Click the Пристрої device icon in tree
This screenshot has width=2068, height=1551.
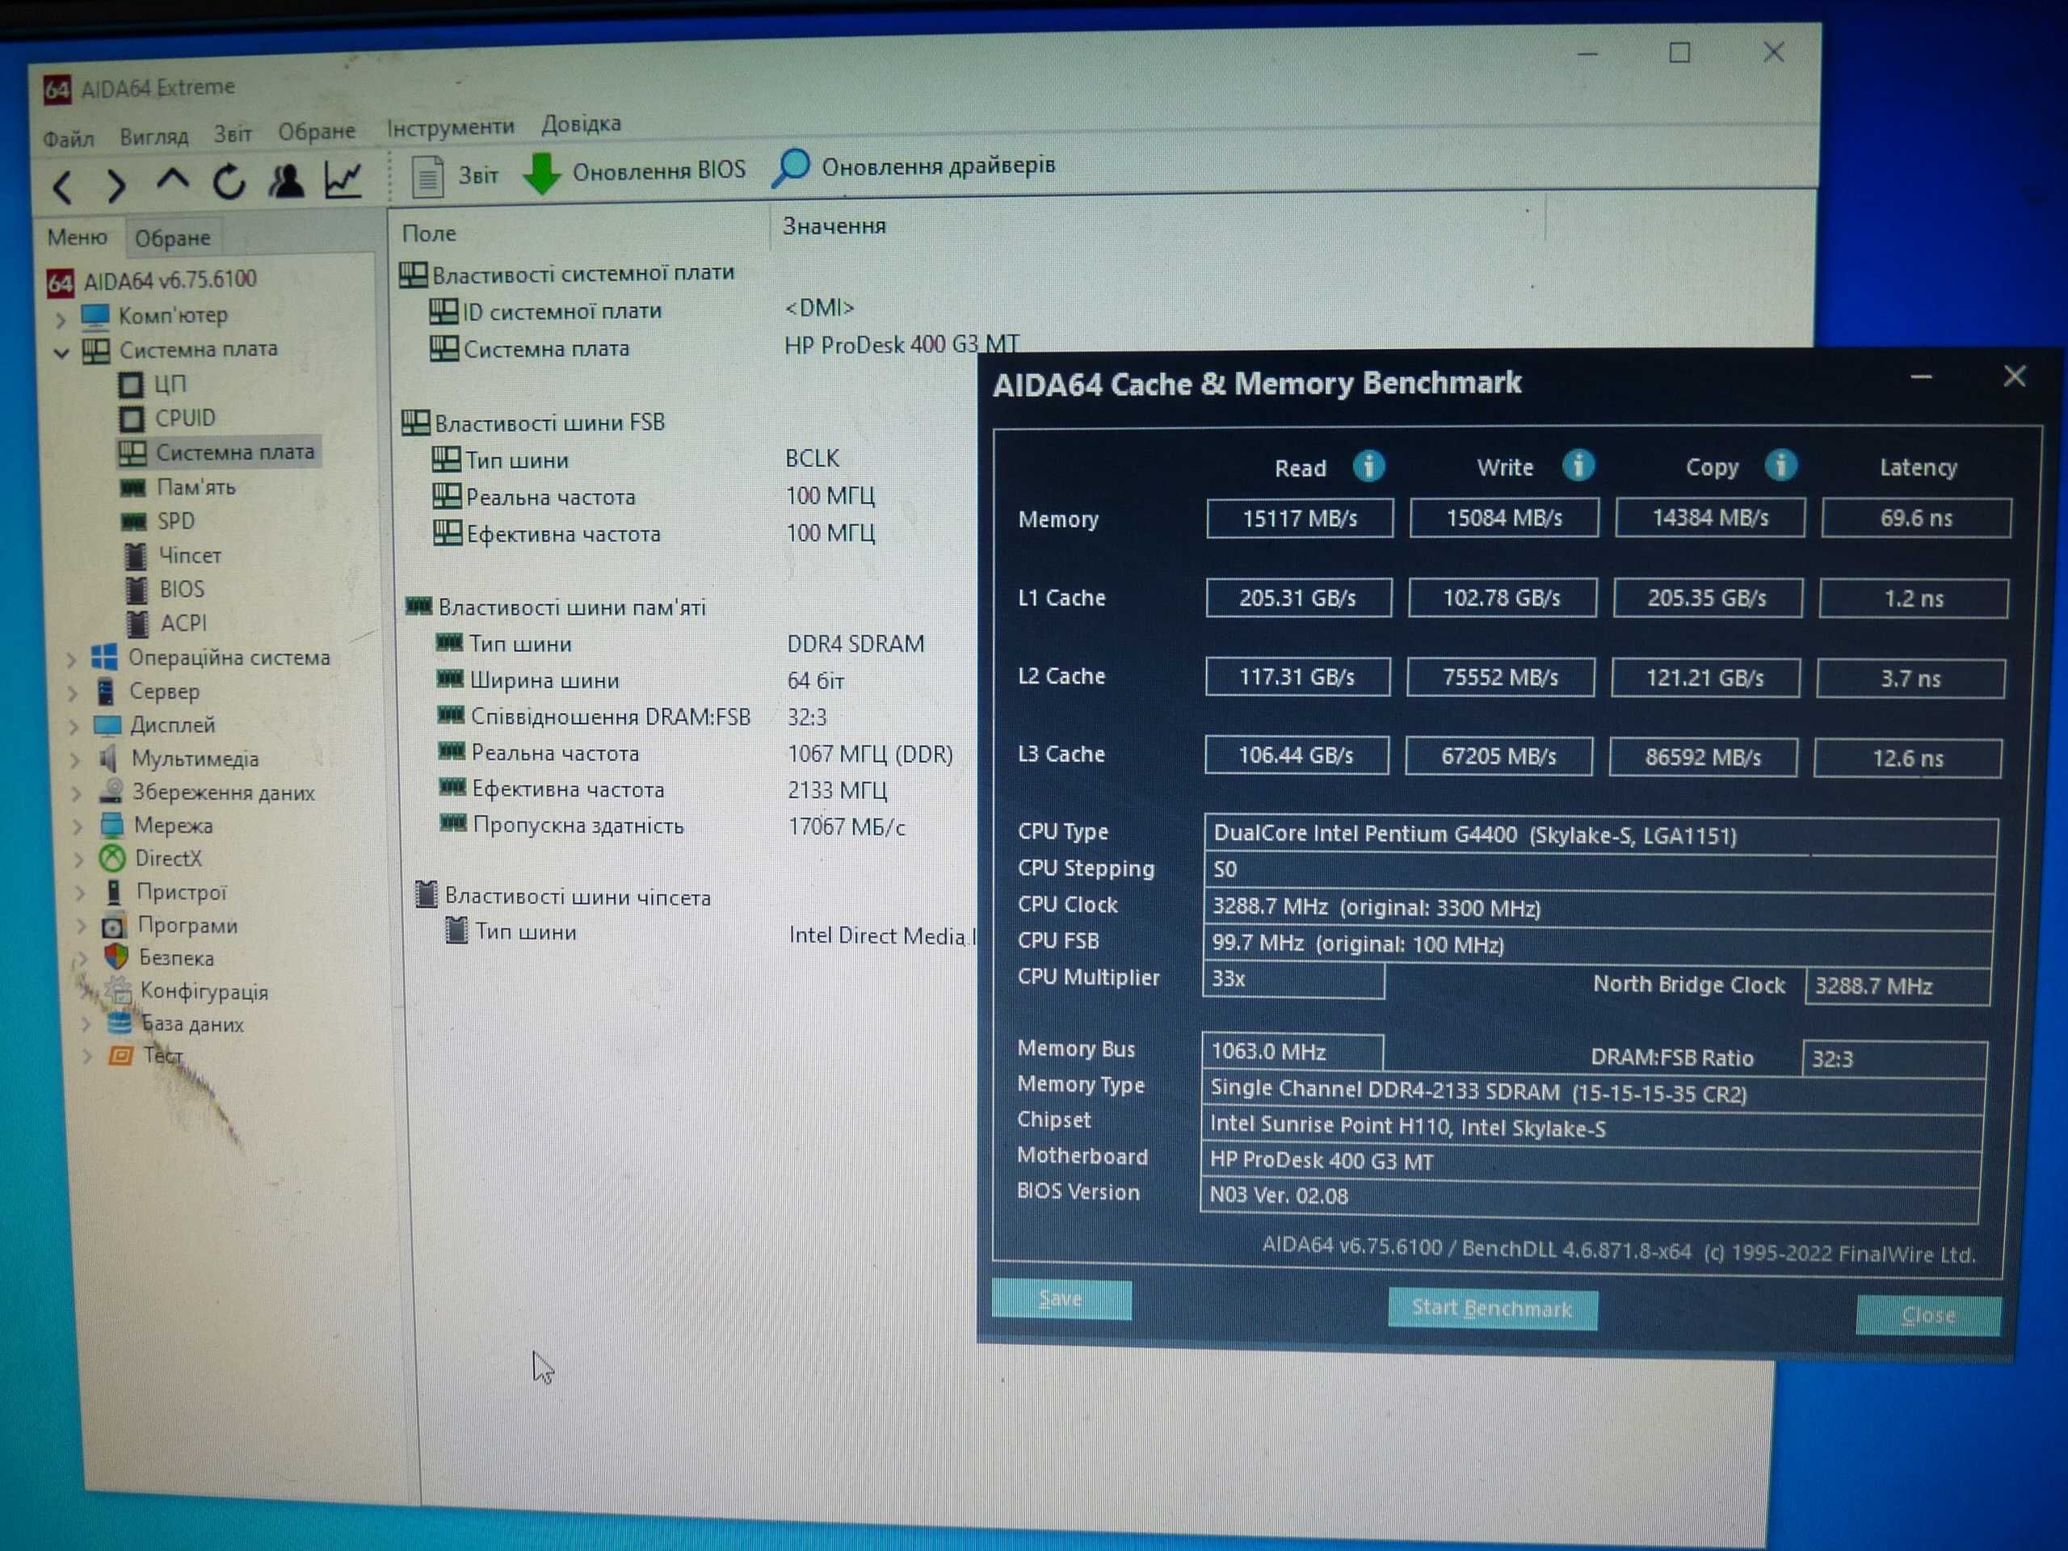pyautogui.click(x=113, y=892)
